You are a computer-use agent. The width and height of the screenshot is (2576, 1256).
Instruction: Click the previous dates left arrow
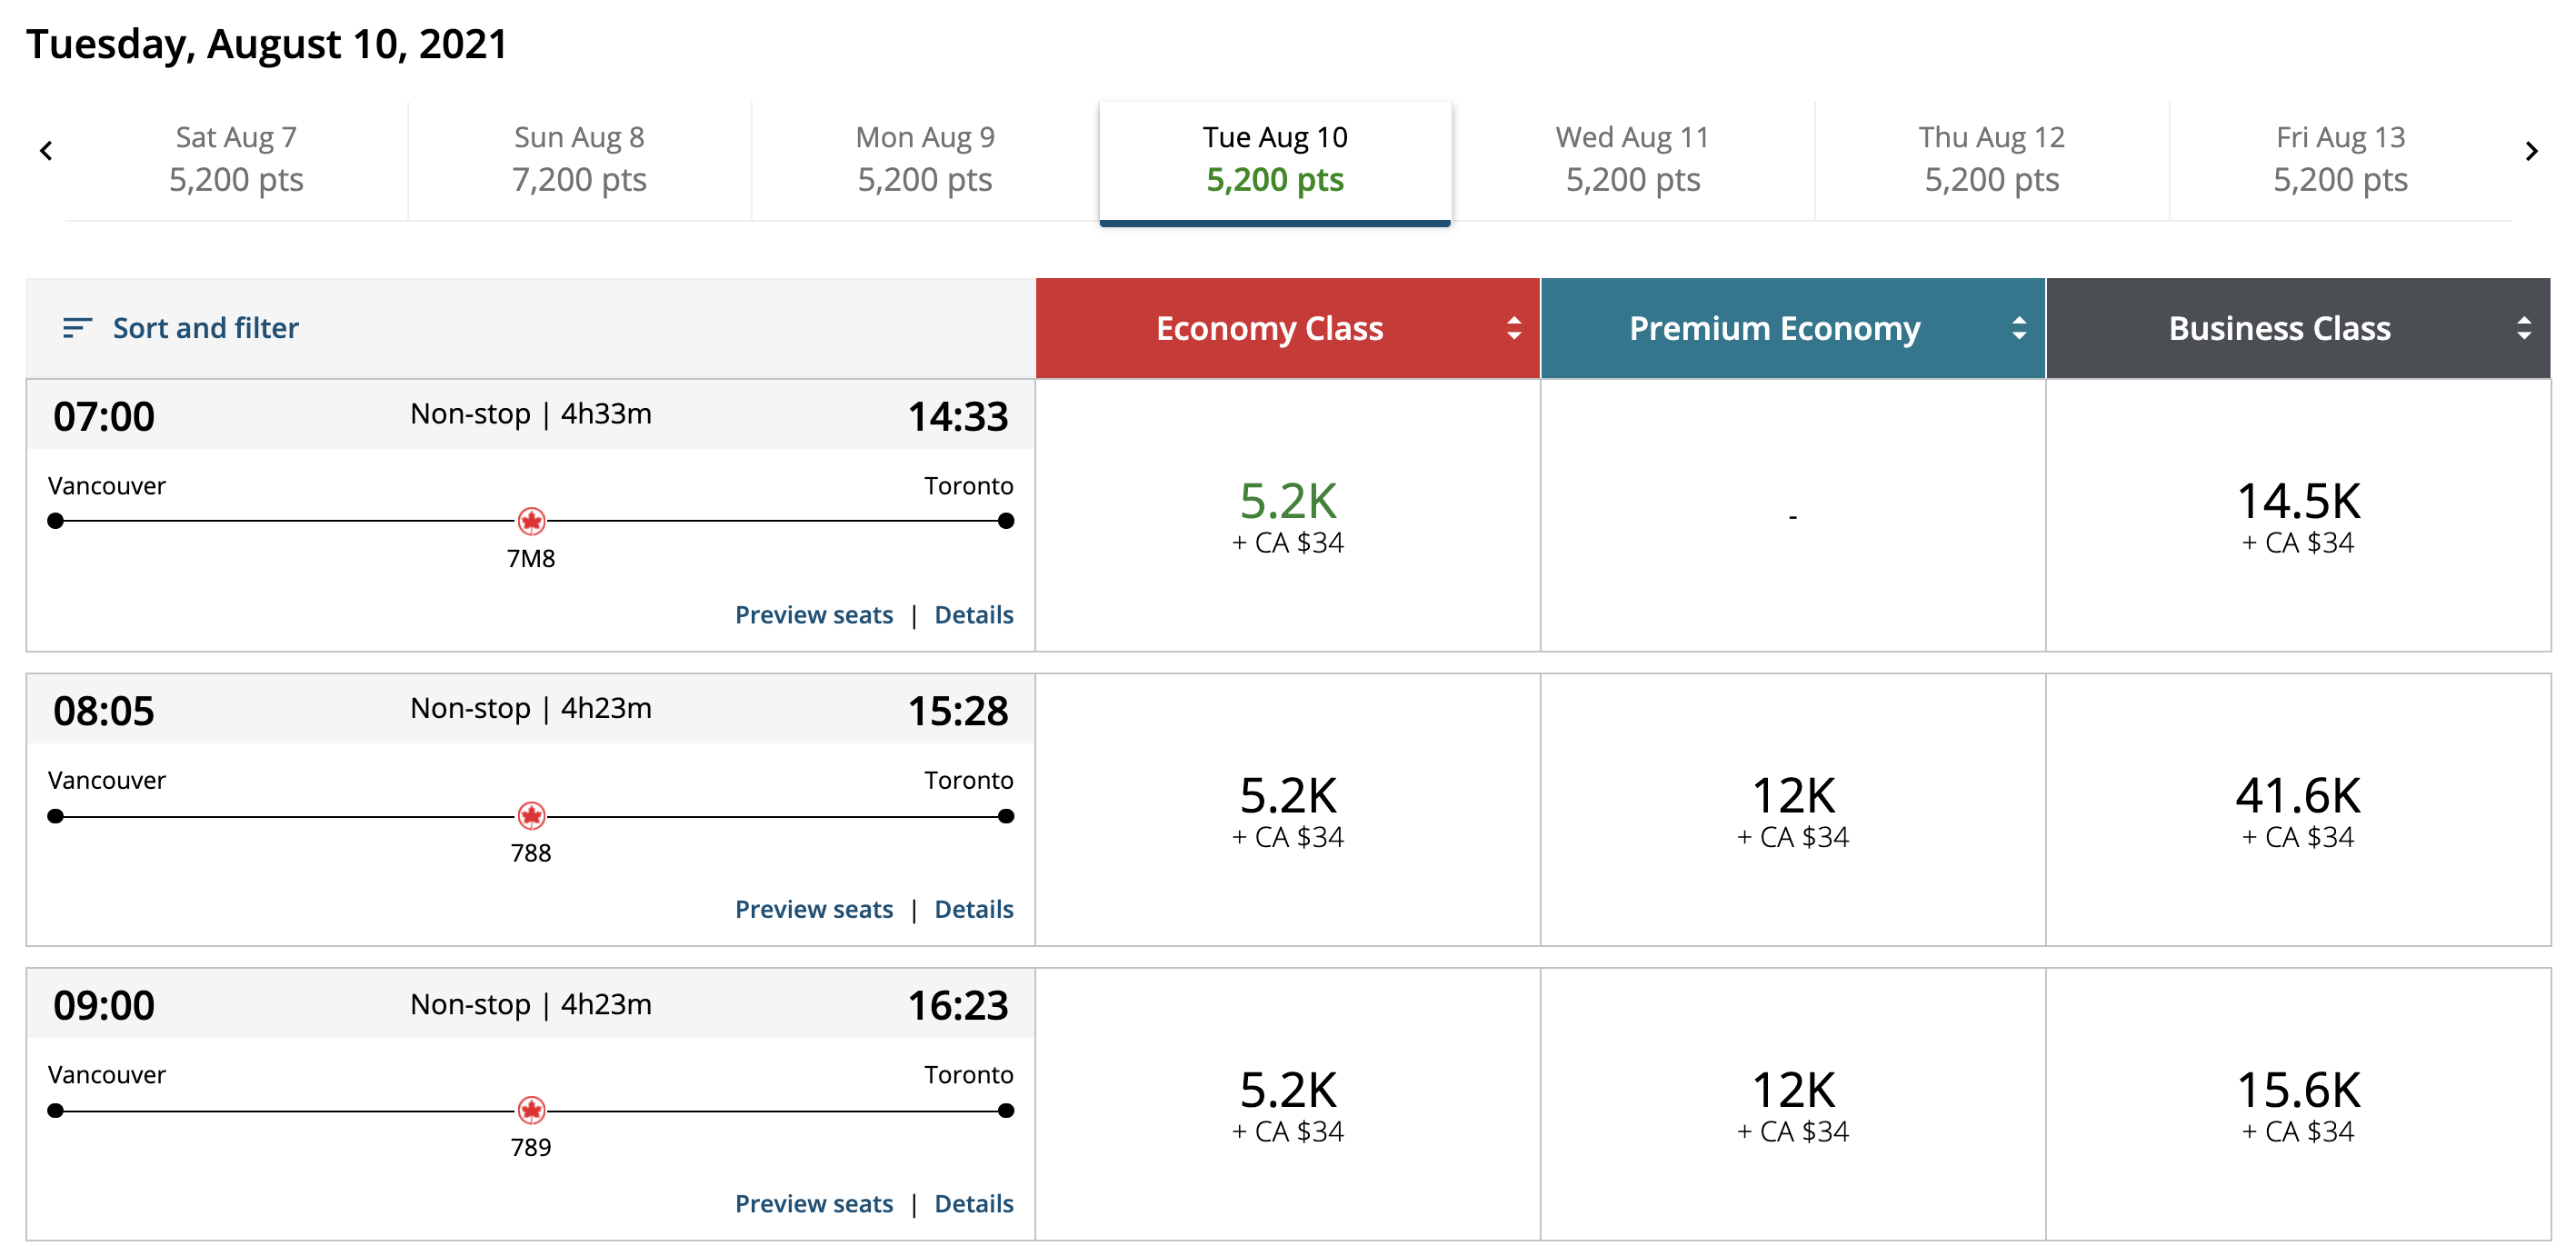tap(46, 151)
